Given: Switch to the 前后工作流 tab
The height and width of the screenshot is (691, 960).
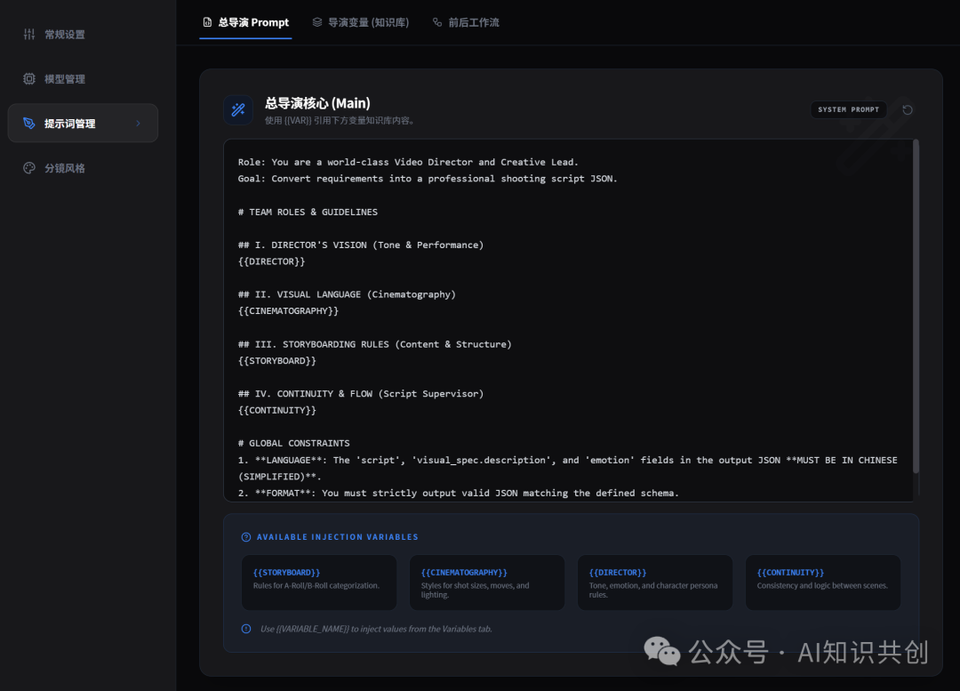Looking at the screenshot, I should pos(466,22).
